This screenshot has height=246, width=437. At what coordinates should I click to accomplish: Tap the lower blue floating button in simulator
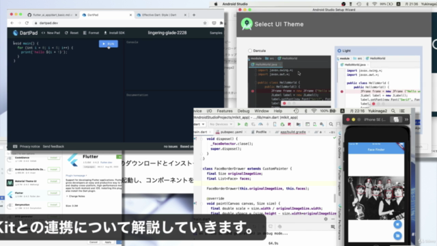click(x=397, y=236)
